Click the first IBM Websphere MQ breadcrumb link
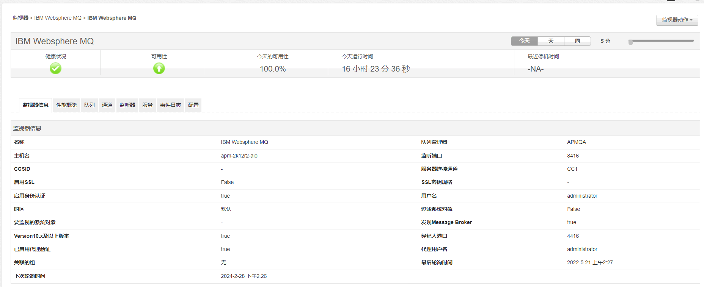 click(58, 18)
